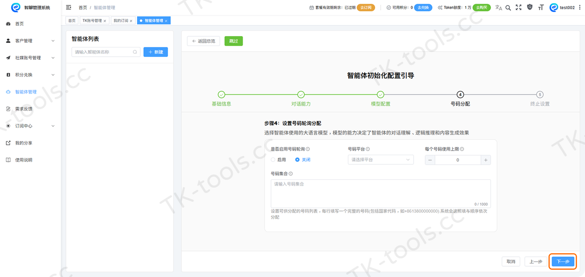This screenshot has height=277, width=585.
Task: Click the 下一步 button
Action: [563, 261]
